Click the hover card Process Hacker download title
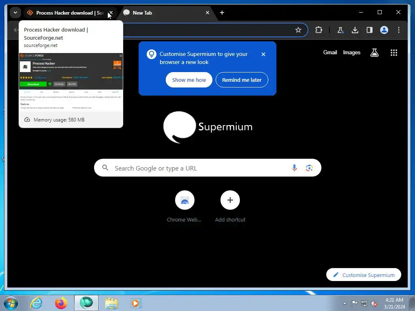 pyautogui.click(x=56, y=34)
